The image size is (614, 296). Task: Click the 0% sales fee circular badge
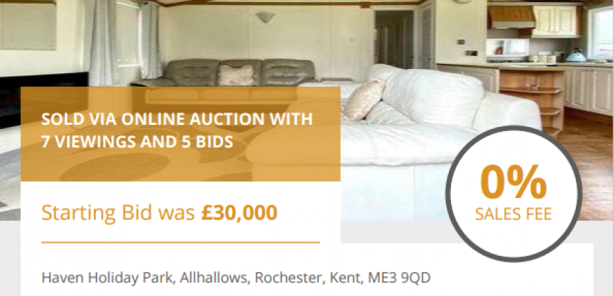pyautogui.click(x=514, y=194)
